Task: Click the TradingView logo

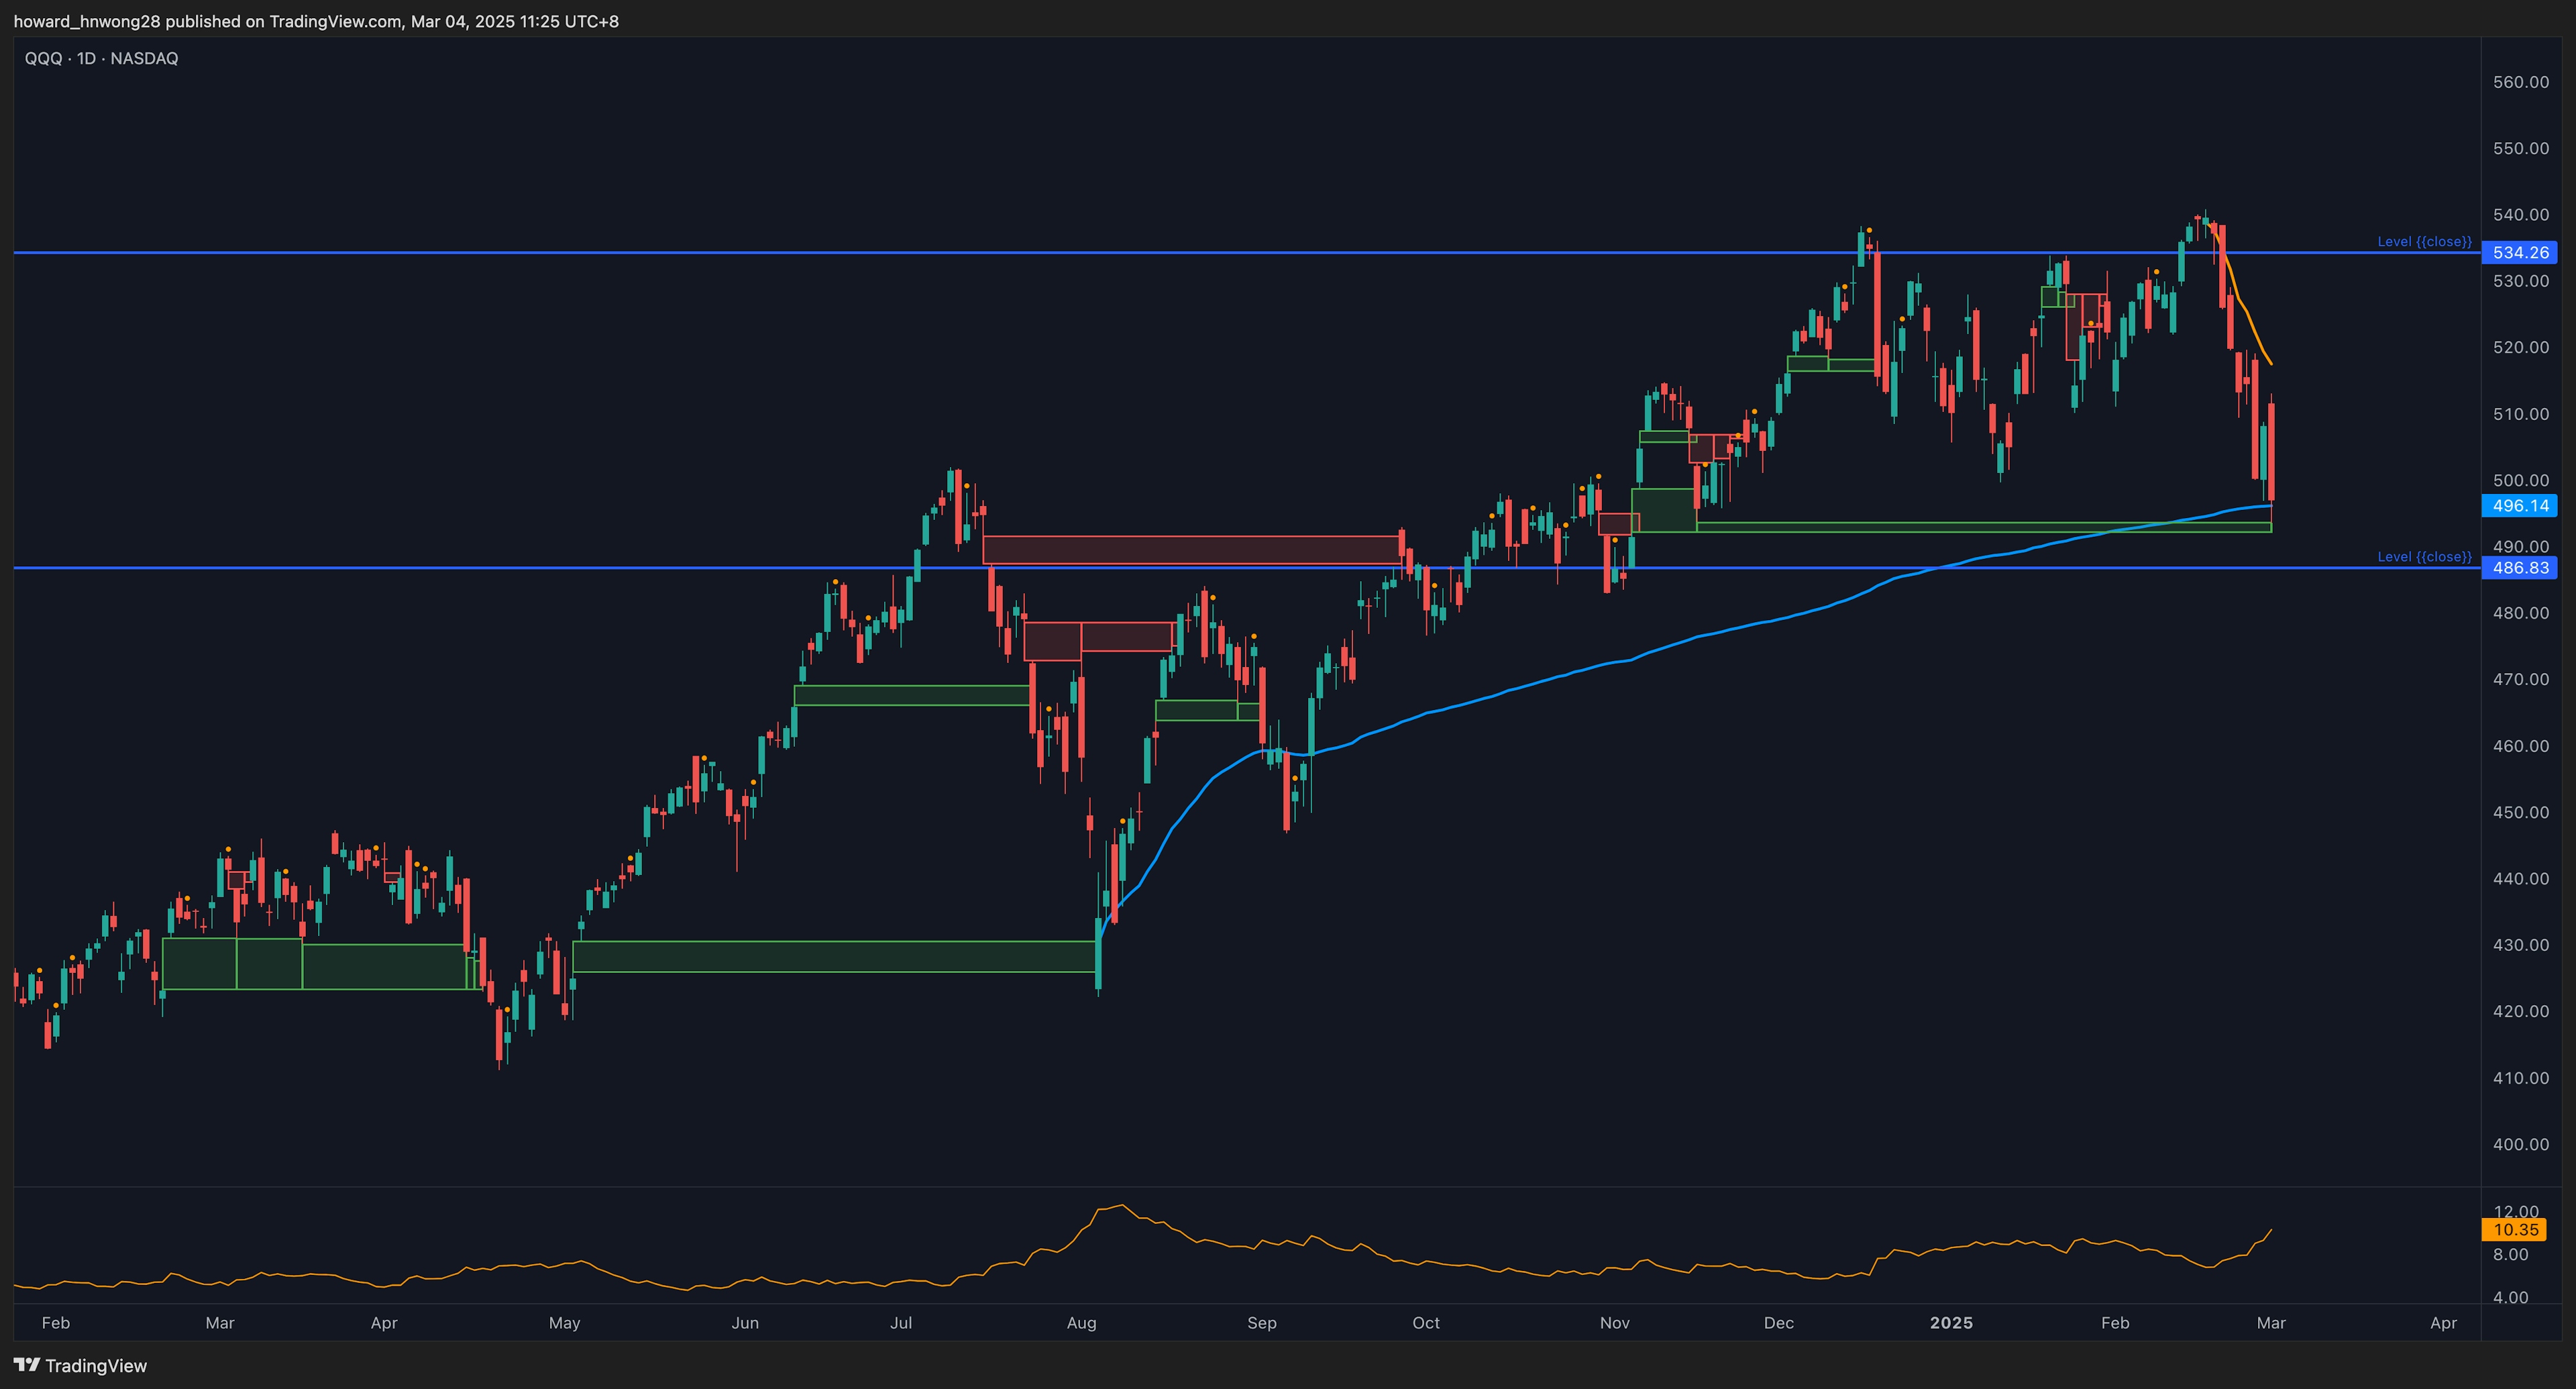Action: coord(80,1365)
